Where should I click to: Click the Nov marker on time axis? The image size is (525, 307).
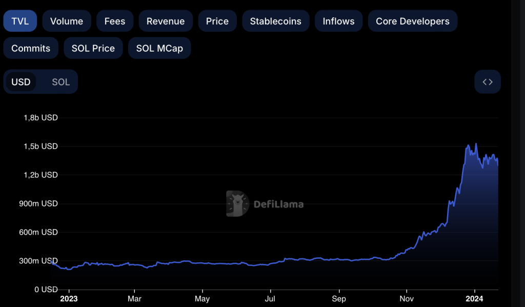click(407, 299)
